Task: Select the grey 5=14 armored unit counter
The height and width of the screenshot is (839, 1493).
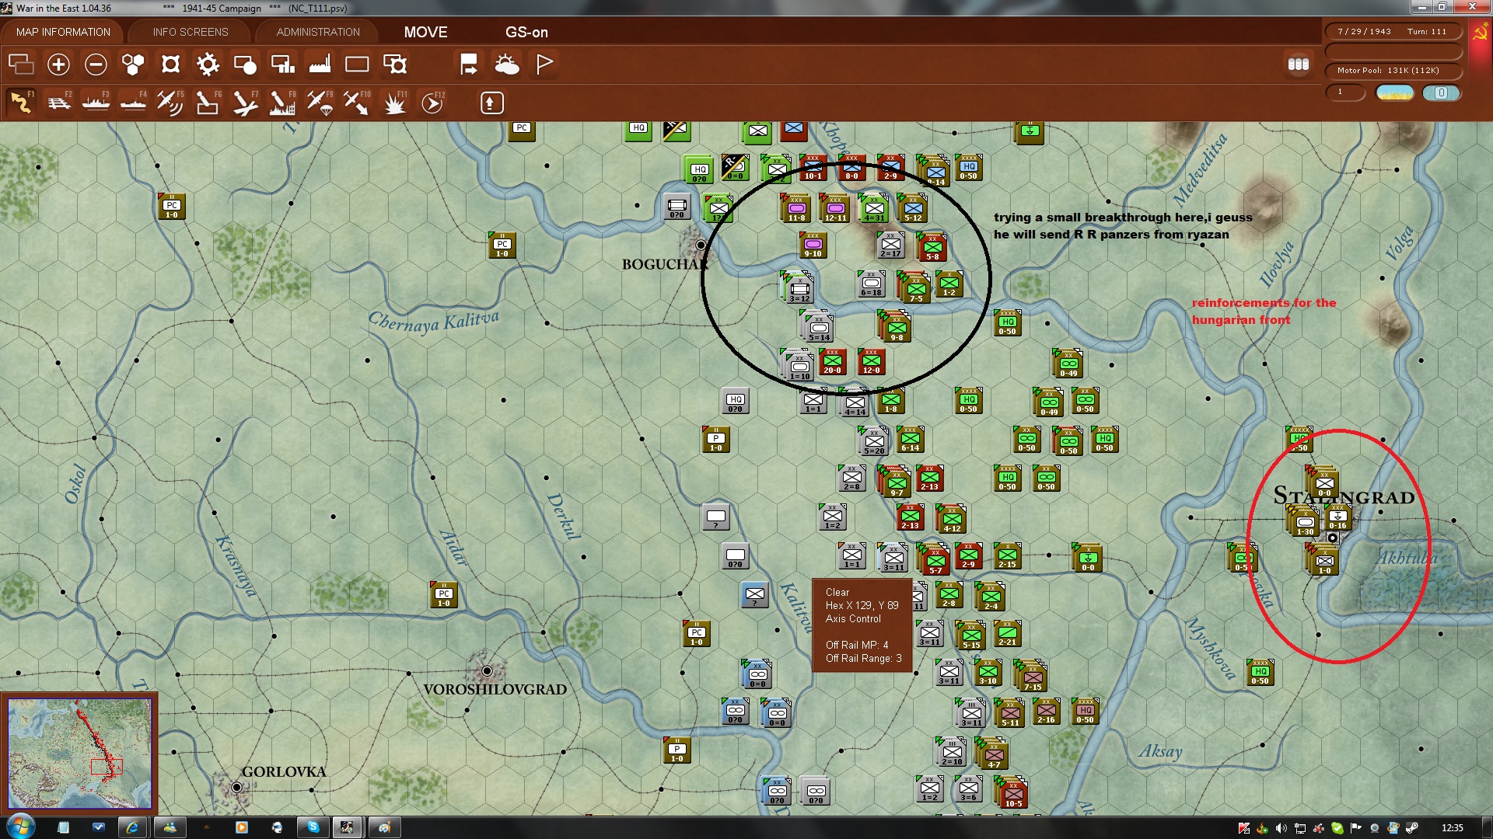Action: tap(819, 329)
